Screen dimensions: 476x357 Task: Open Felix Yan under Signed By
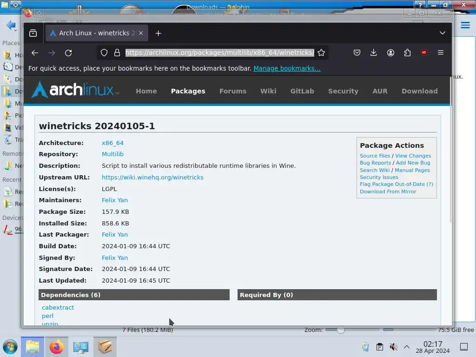tap(115, 258)
